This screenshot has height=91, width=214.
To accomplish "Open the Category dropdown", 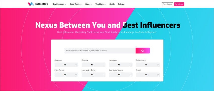I will point(66,65).
